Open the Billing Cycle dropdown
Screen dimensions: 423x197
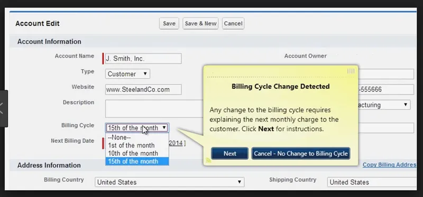[x=137, y=128]
